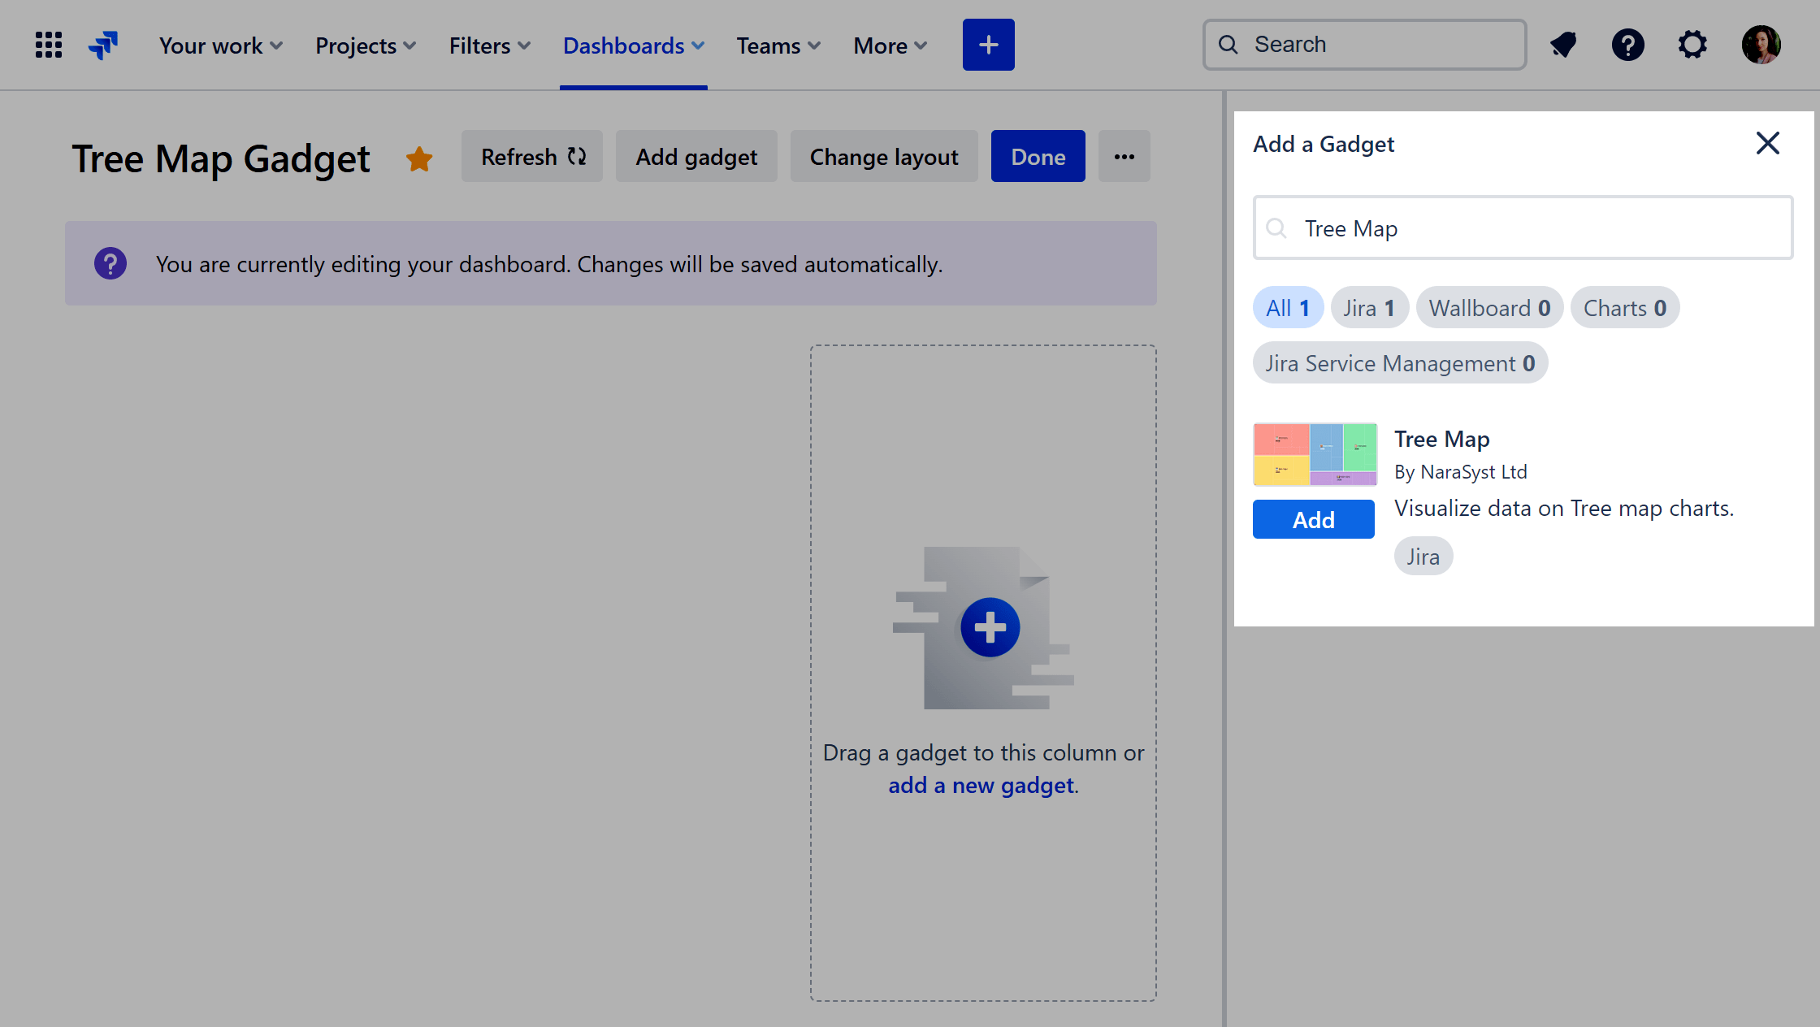Open notifications via the bell icon
The height and width of the screenshot is (1027, 1820).
click(1562, 45)
